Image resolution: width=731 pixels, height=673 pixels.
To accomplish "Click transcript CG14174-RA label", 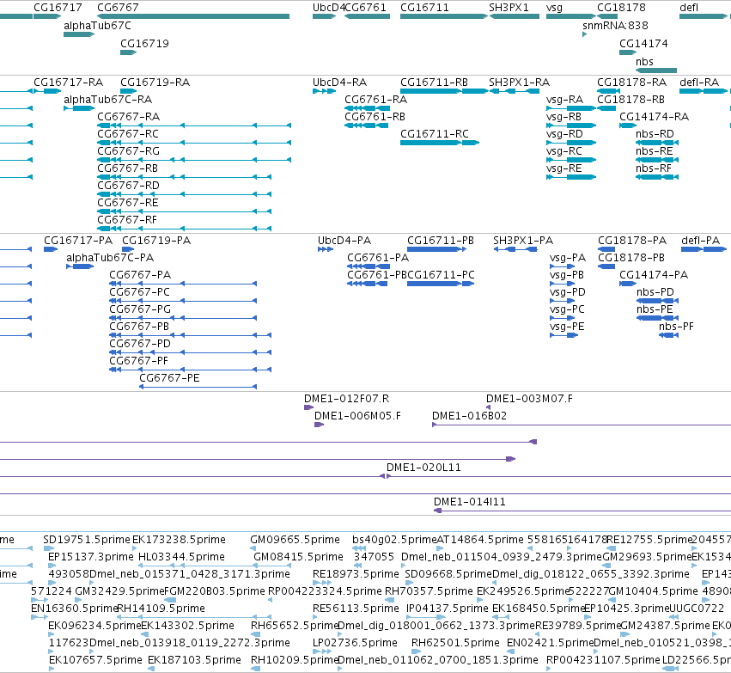I will point(654,117).
